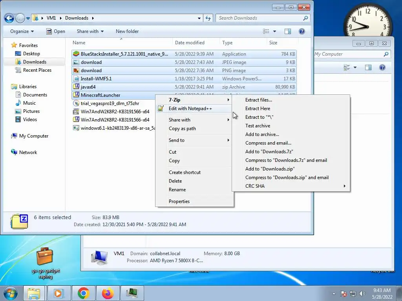Open Documents library
The height and width of the screenshot is (301, 402).
coord(35,95)
